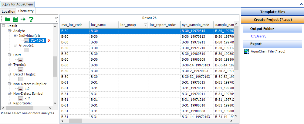Remove analyte 71-43-2 with red X

[x=49, y=40]
